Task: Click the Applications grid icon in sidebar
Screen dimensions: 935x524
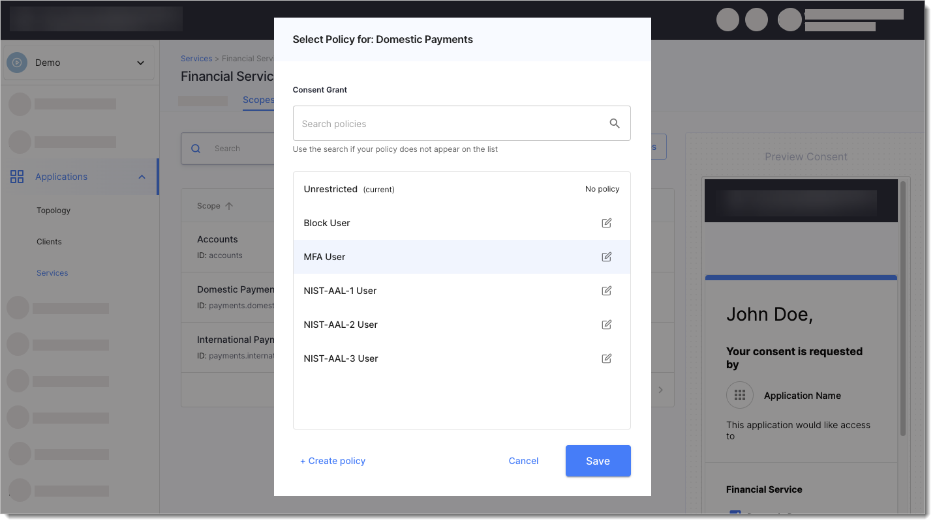Action: [17, 177]
